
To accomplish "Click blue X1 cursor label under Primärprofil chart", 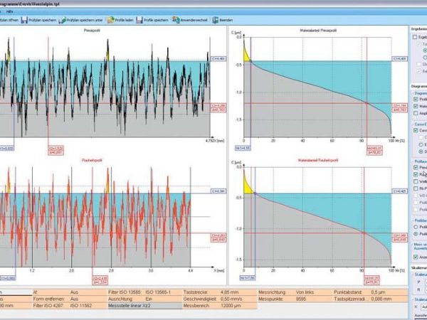I will pos(6,149).
